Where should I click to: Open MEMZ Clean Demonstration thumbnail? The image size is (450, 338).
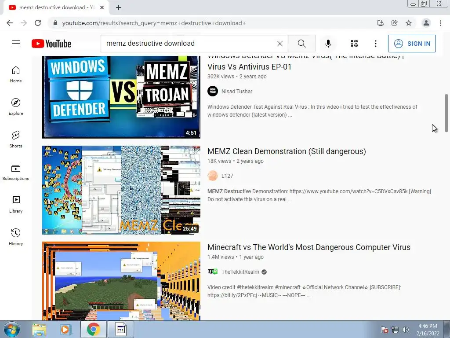[121, 190]
